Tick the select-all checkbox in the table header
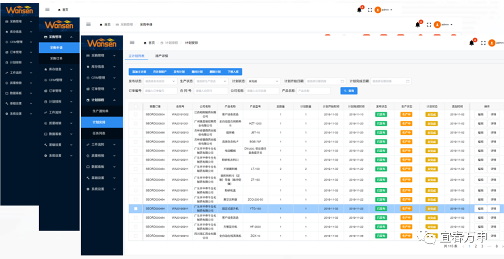Screen dimensions: 504x259 (x=136, y=106)
